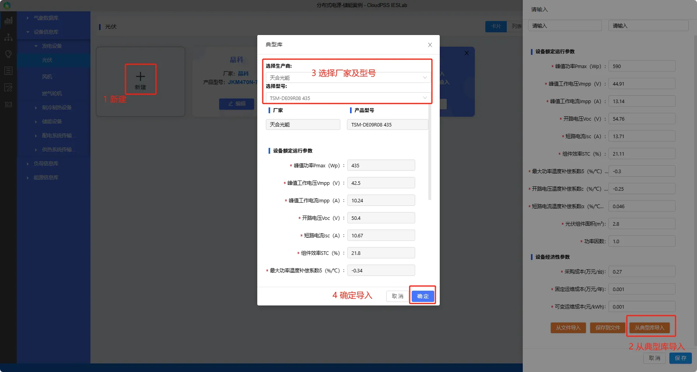Click the 固定运维成本 field showing 0.001

pyautogui.click(x=642, y=289)
